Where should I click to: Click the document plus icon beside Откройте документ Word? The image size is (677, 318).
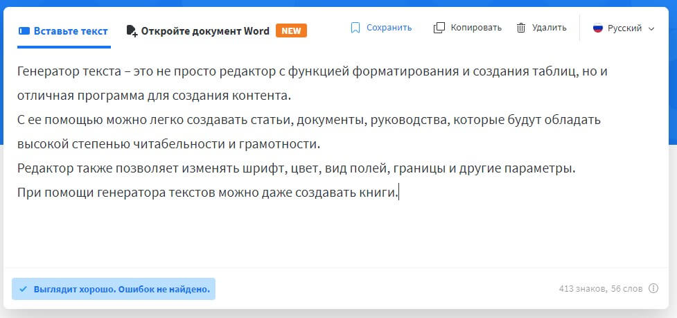(132, 30)
